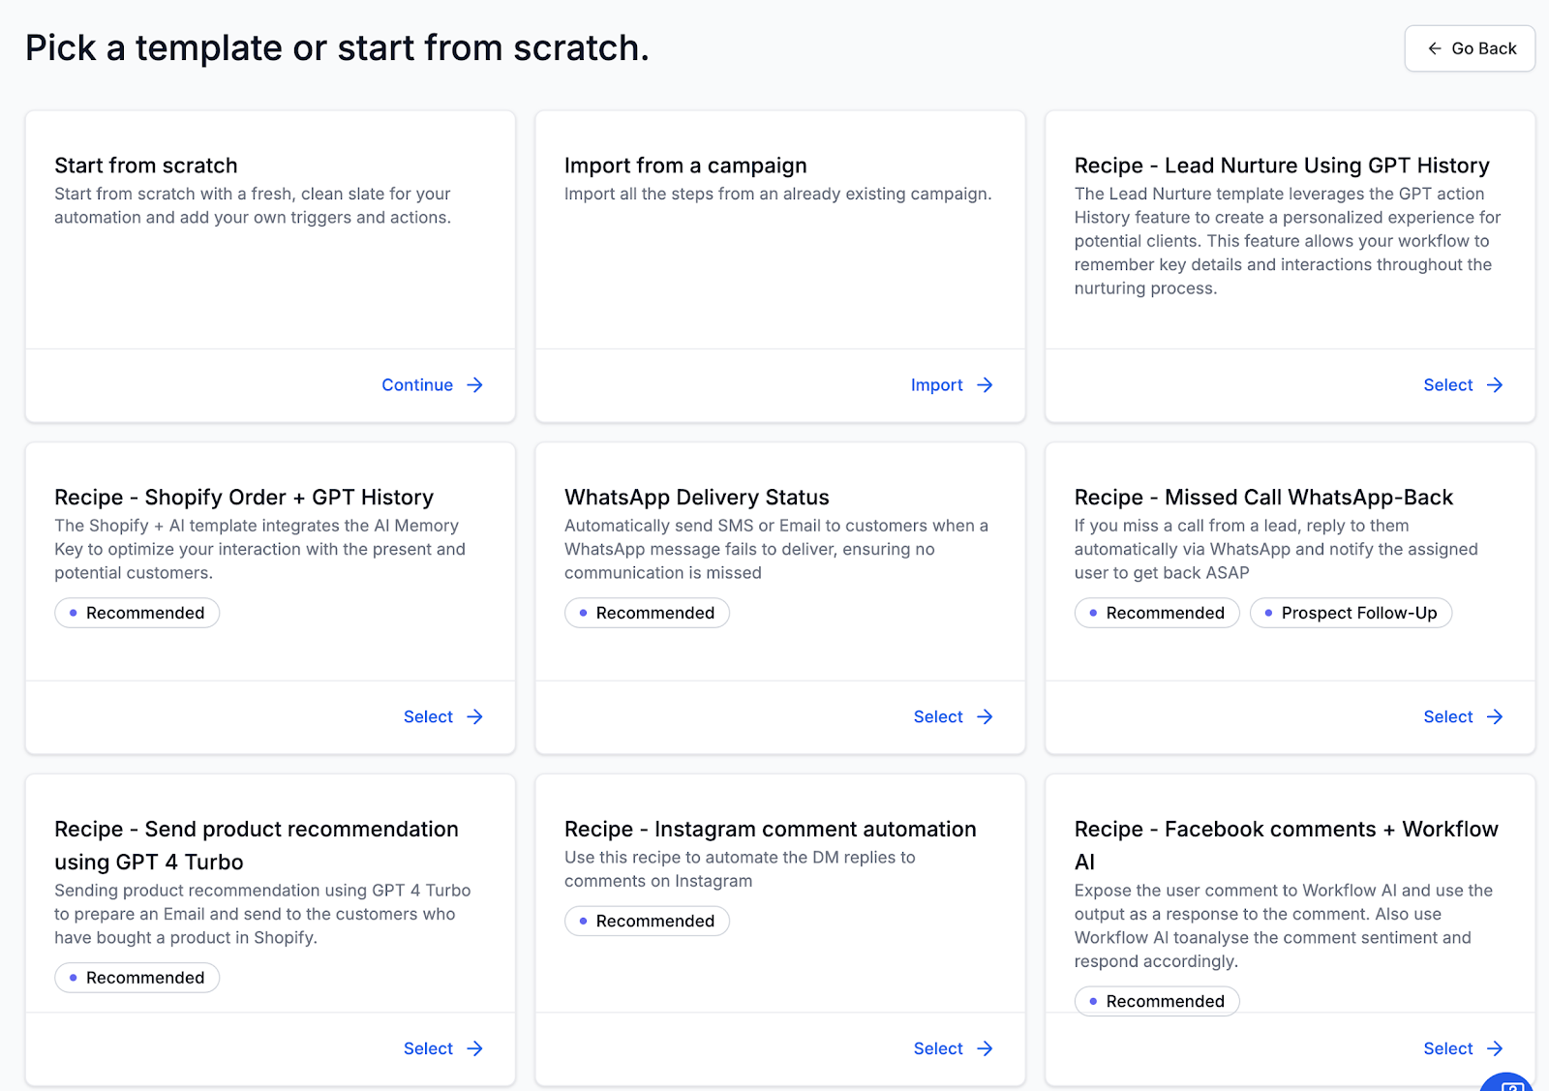The width and height of the screenshot is (1549, 1091).
Task: Click Recommended tag on Instagram comment automation card
Action: pos(647,921)
